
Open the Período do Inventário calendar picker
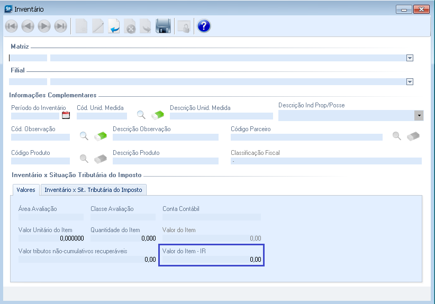[x=66, y=115]
